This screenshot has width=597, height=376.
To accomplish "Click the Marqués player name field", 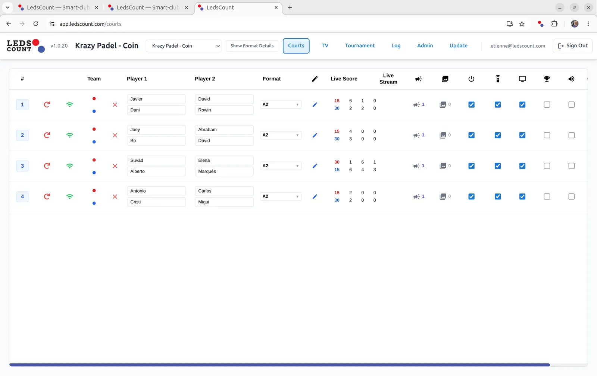I will tap(224, 171).
